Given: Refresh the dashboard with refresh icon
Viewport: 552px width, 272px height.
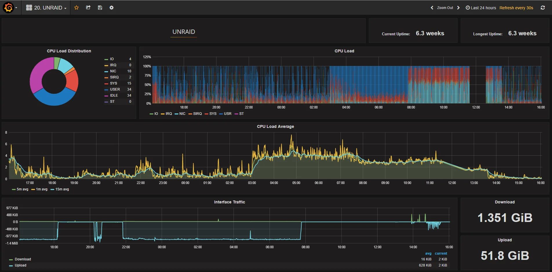Looking at the screenshot, I should click(x=543, y=8).
